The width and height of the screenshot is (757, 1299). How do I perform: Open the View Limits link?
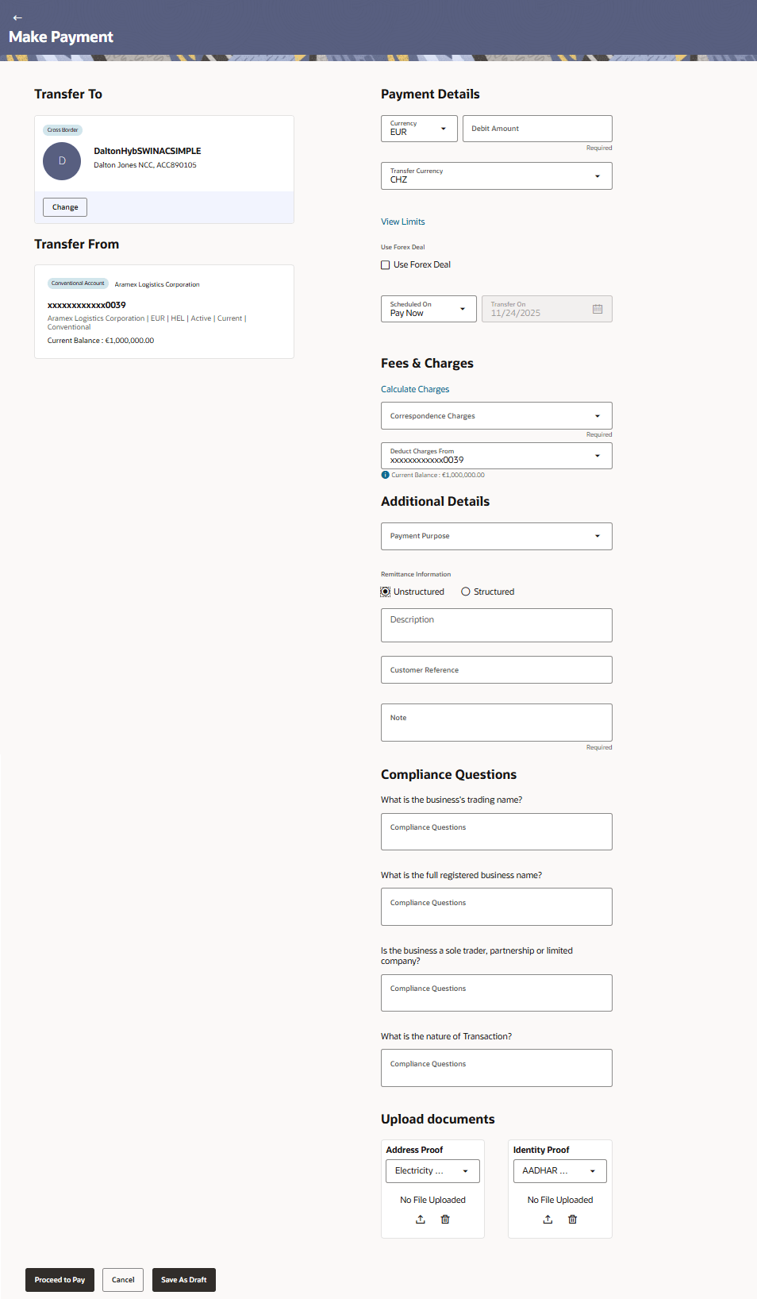point(403,222)
